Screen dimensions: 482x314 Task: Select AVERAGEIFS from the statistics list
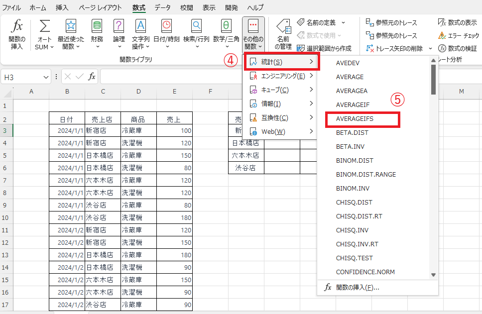355,119
